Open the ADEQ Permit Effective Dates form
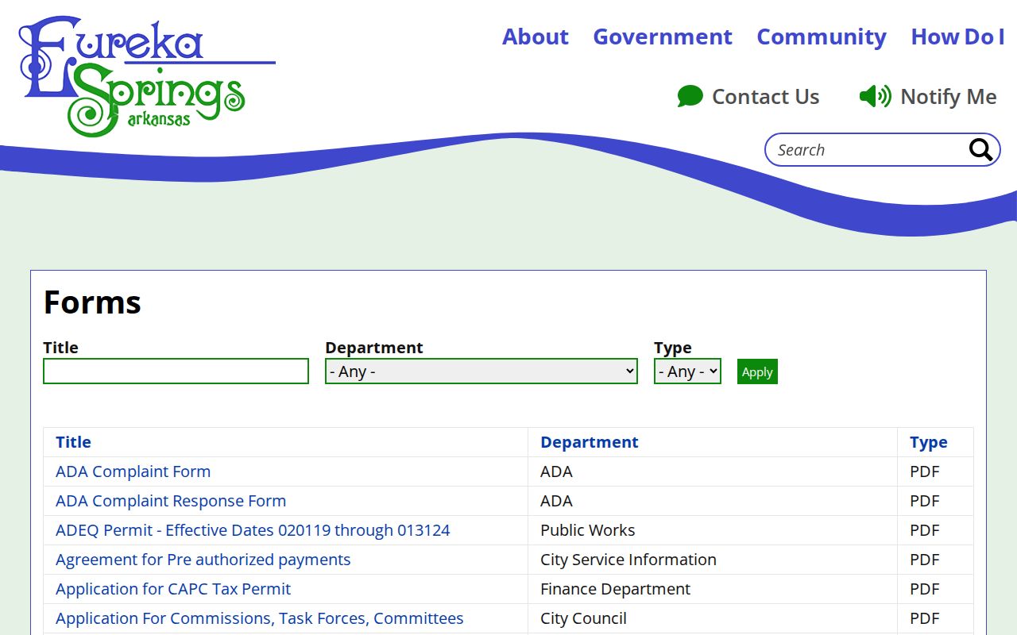 pos(253,530)
